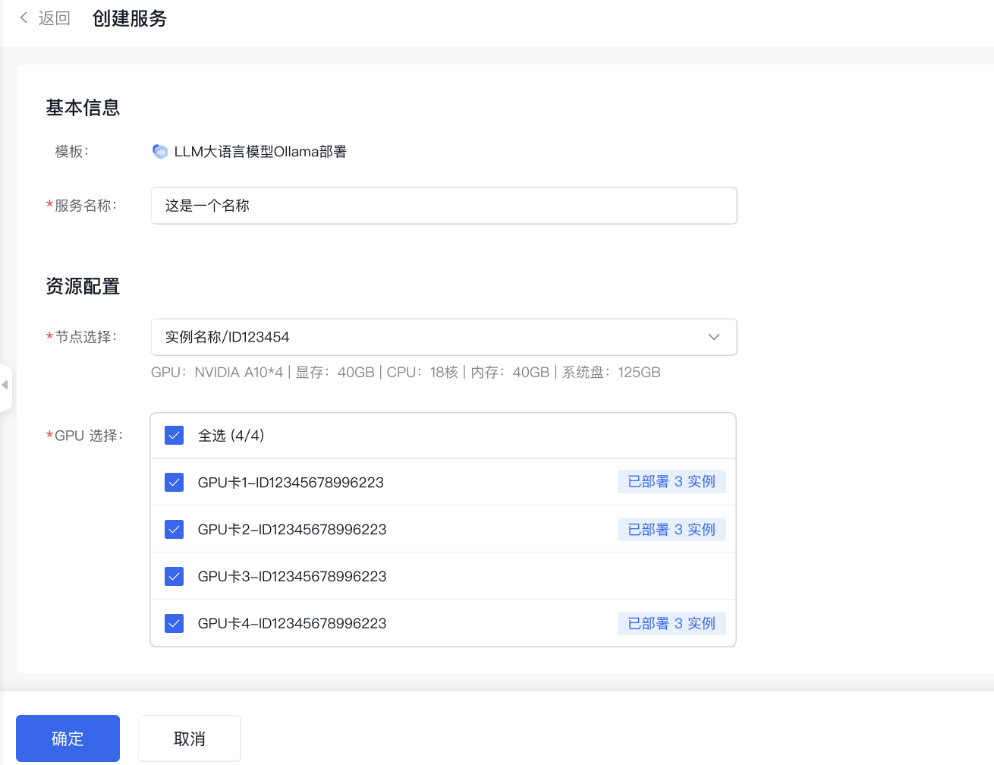Click the Ollama template logo icon
Viewport: 994px width, 765px height.
coord(160,152)
